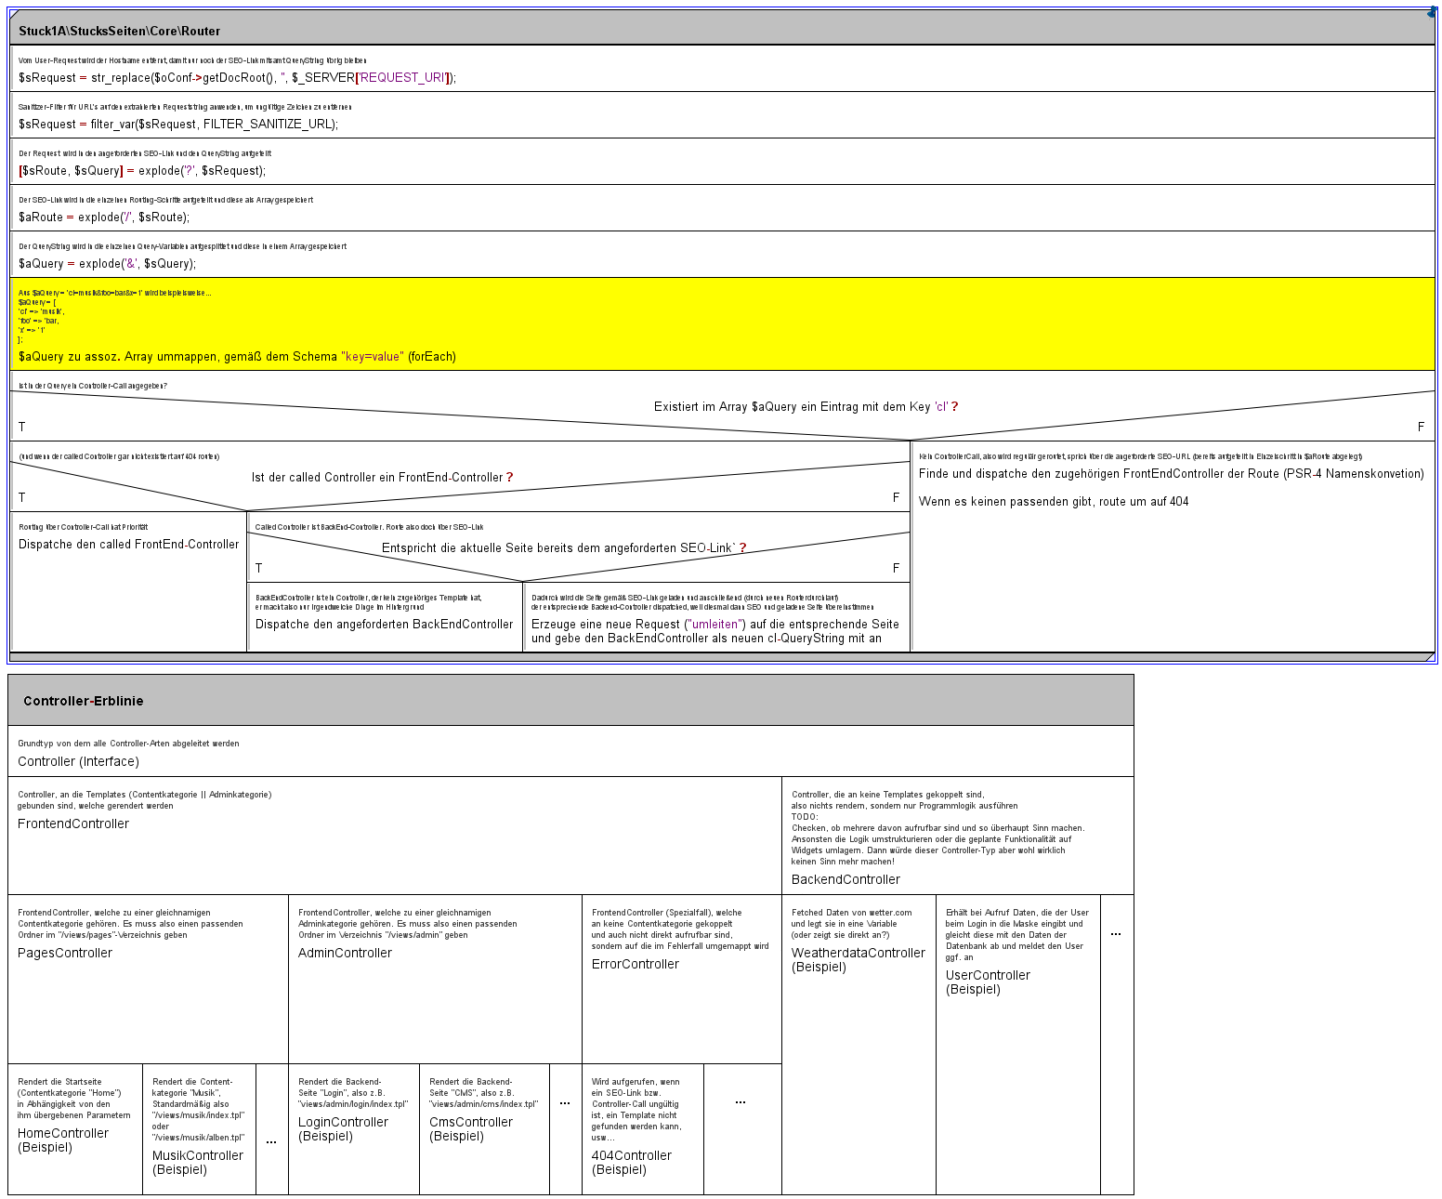Screen dimensions: 1442x1199
Task: Click the $aRoute explode instruction
Action: (104, 217)
